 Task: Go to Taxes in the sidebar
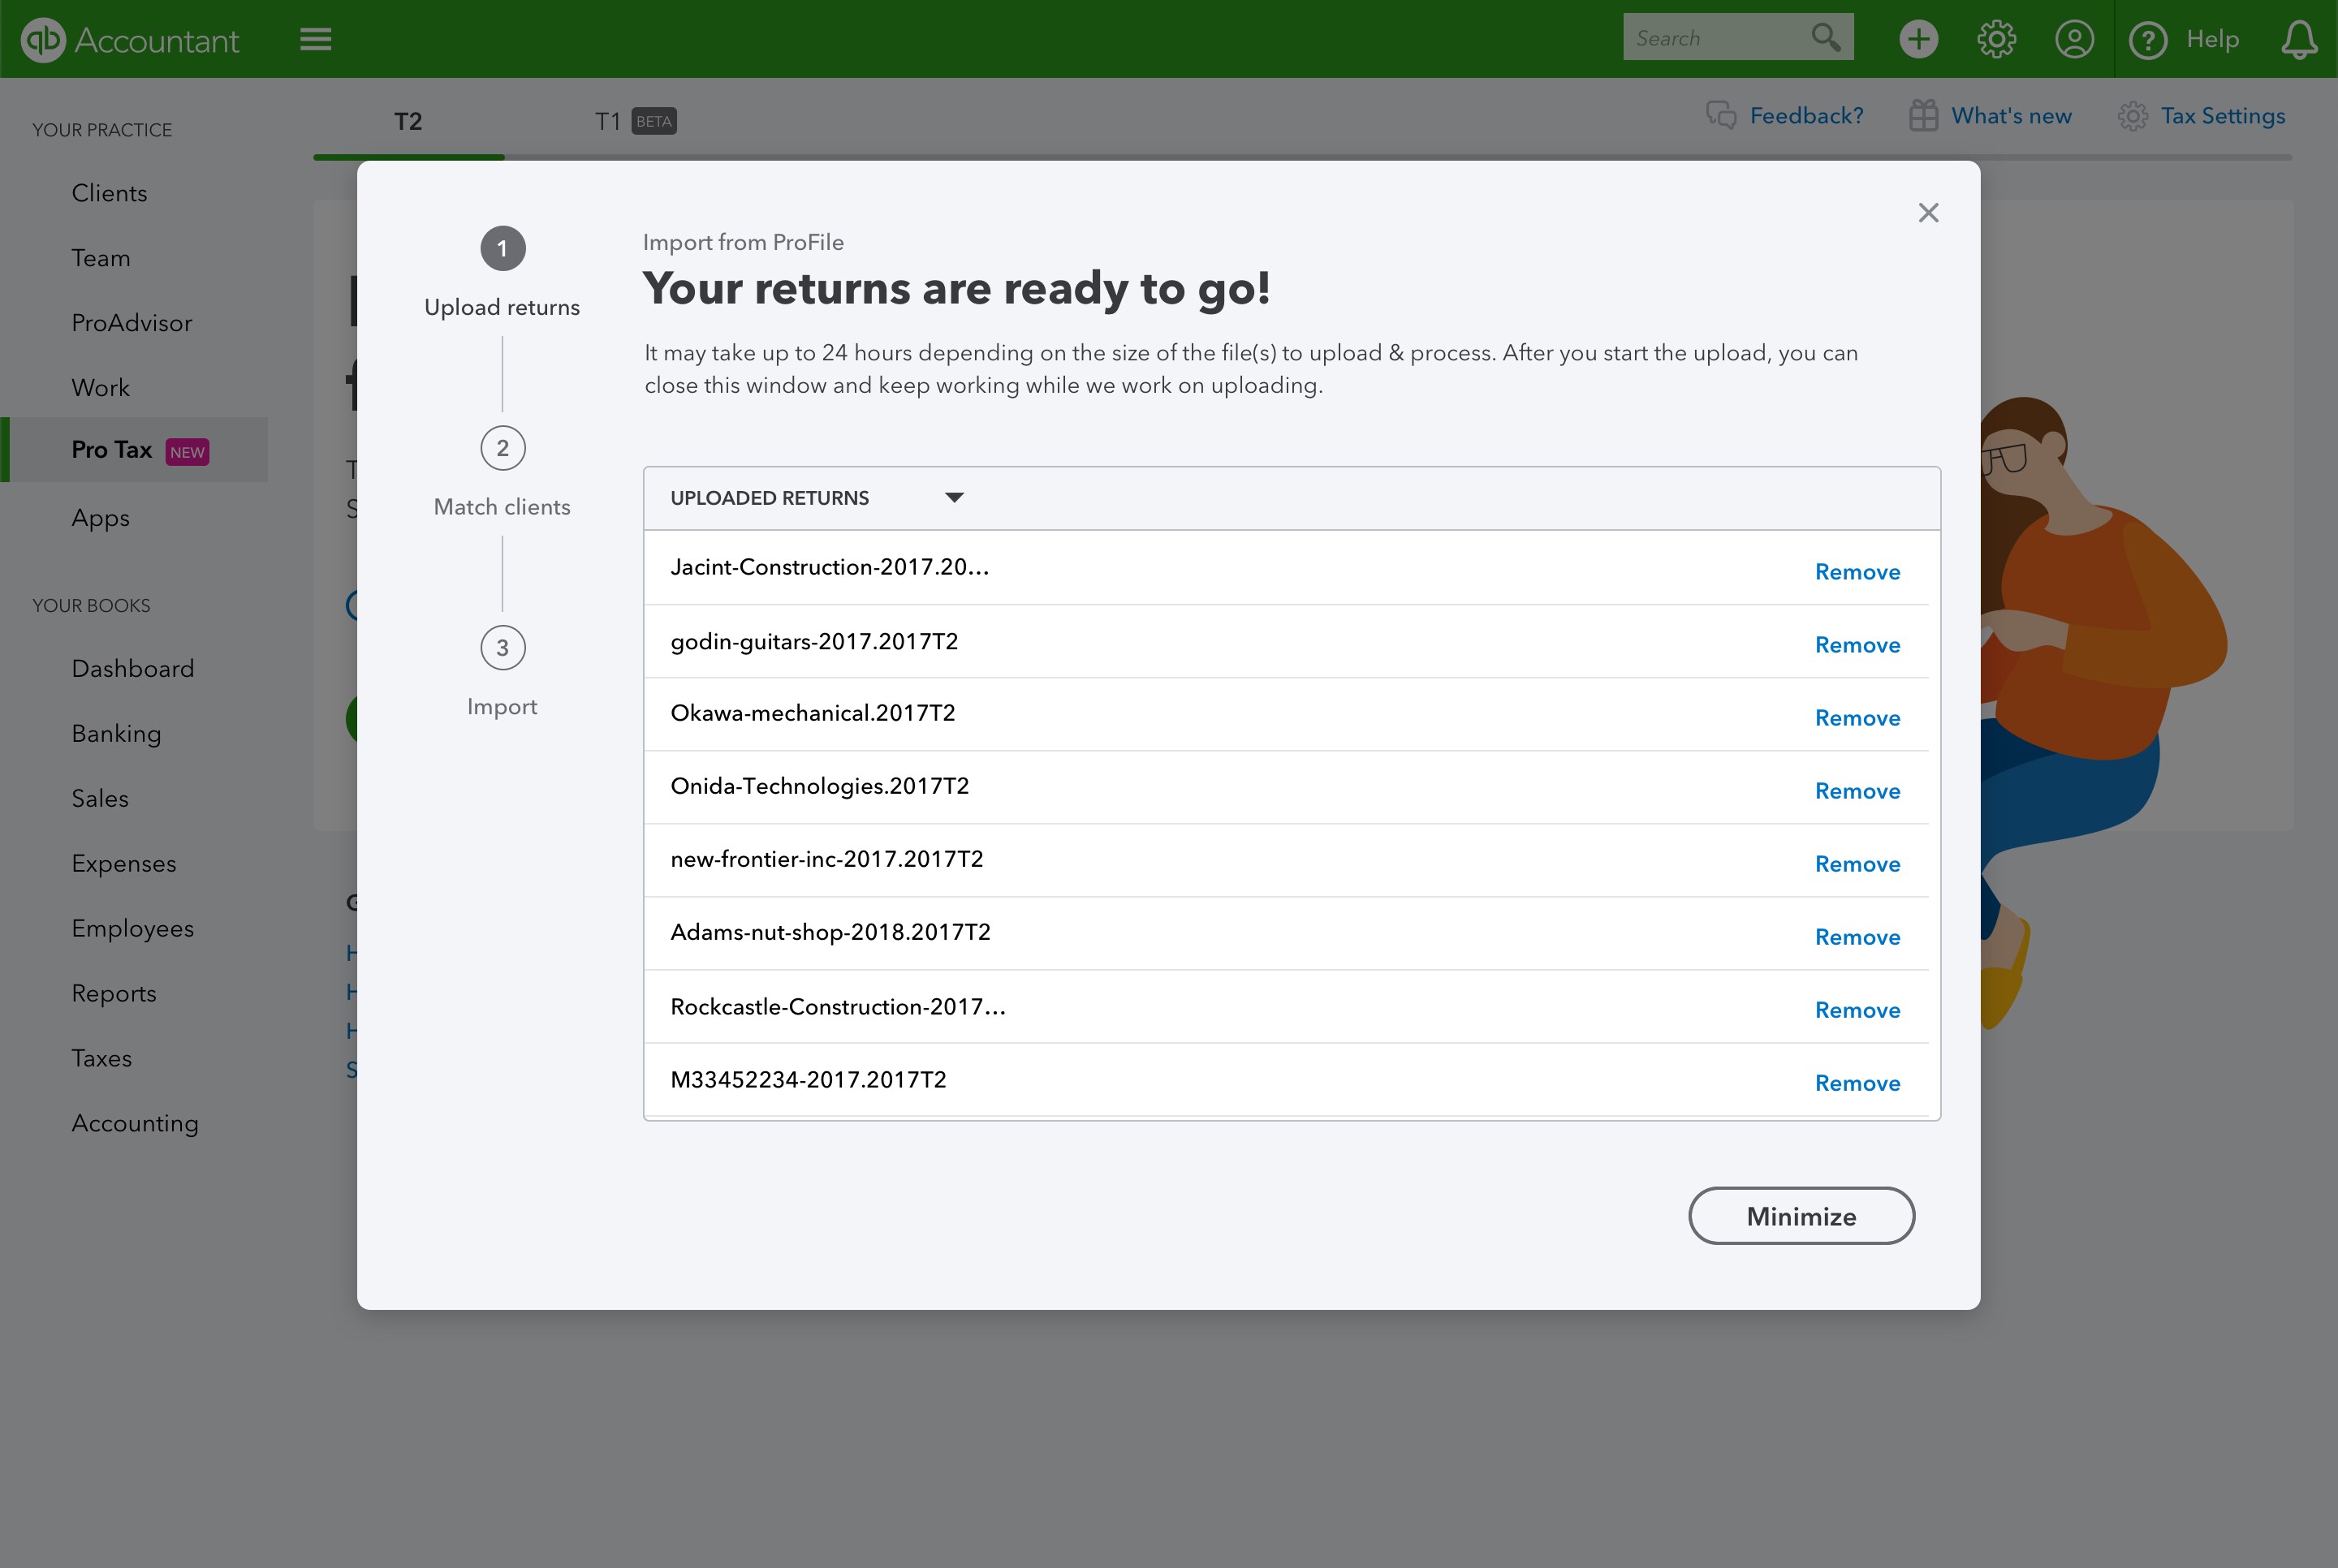coord(101,1059)
